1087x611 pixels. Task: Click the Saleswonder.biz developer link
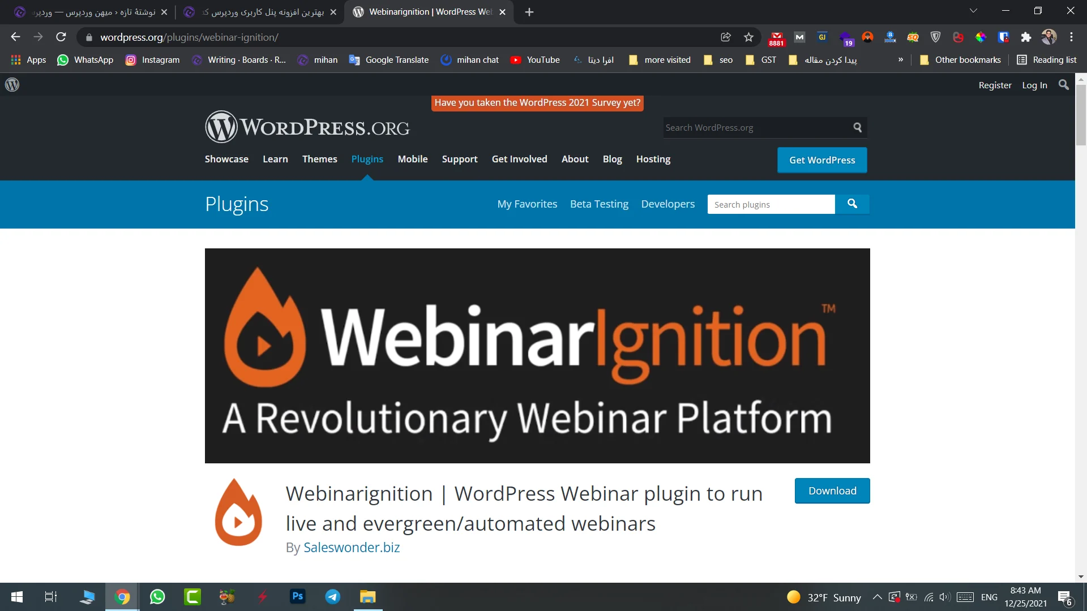pos(351,547)
